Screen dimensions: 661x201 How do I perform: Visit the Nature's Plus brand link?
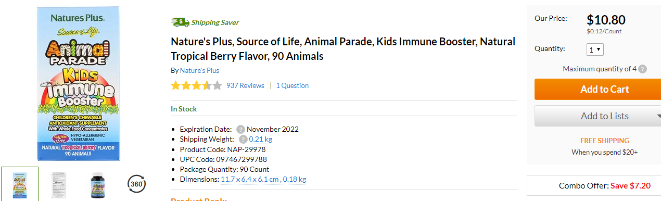(x=199, y=70)
